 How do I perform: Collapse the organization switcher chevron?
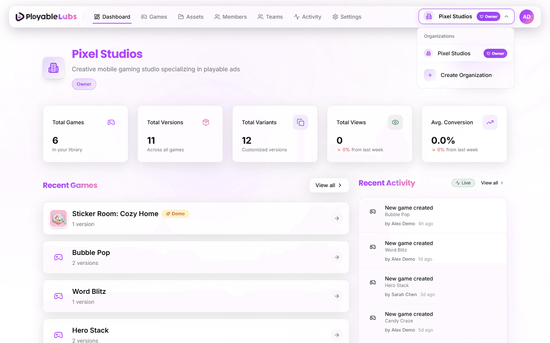point(506,16)
